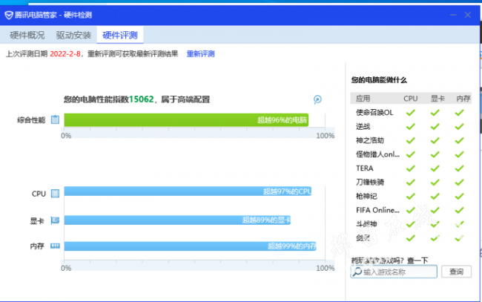Minimize the hardware detection window
Viewport: 482px width, 302px height.
[x=453, y=15]
